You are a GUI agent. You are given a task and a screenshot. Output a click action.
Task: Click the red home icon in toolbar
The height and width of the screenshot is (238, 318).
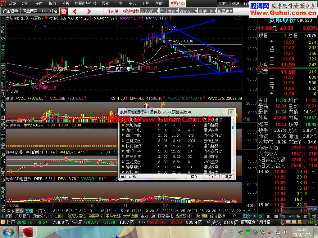[63, 11]
